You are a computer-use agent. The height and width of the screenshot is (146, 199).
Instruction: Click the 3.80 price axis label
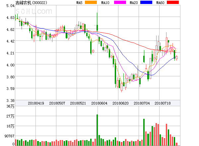click(x=10, y=77)
